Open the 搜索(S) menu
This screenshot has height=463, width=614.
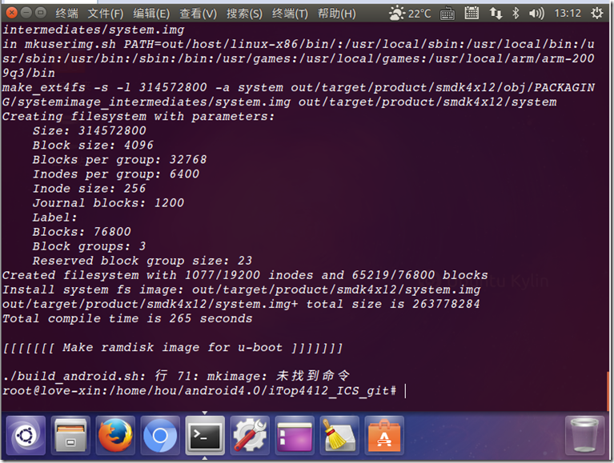coord(244,14)
